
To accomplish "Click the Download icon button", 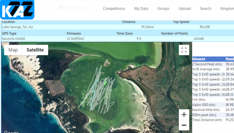I will click(72, 7).
